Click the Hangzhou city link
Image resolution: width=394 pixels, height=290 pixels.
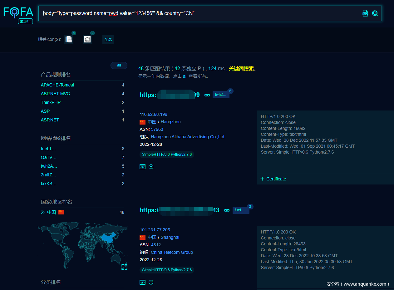coord(170,122)
